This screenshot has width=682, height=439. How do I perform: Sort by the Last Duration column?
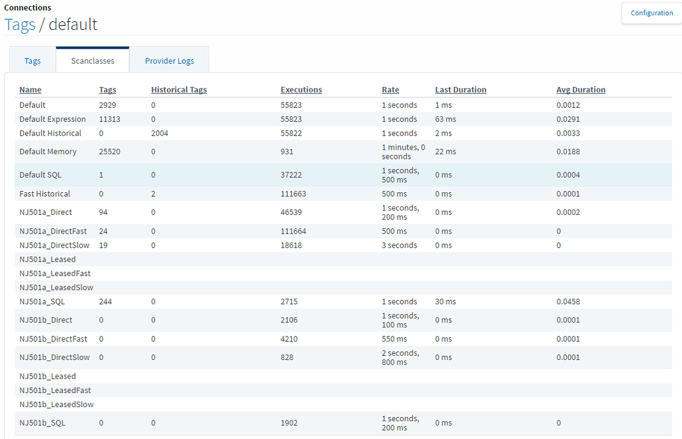(460, 89)
